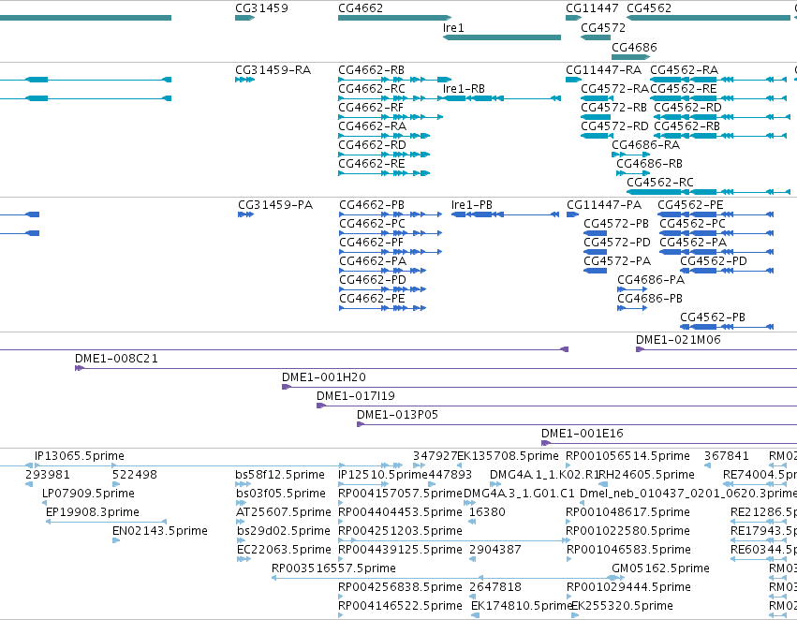Image resolution: width=797 pixels, height=620 pixels.
Task: Click the CG4662 gene label
Action: tap(361, 8)
